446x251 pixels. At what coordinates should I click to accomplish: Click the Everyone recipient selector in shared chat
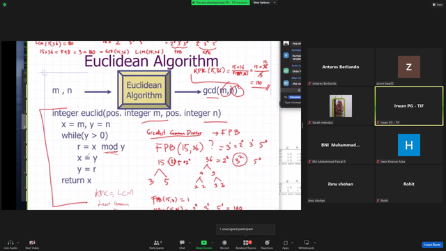(x=295, y=97)
